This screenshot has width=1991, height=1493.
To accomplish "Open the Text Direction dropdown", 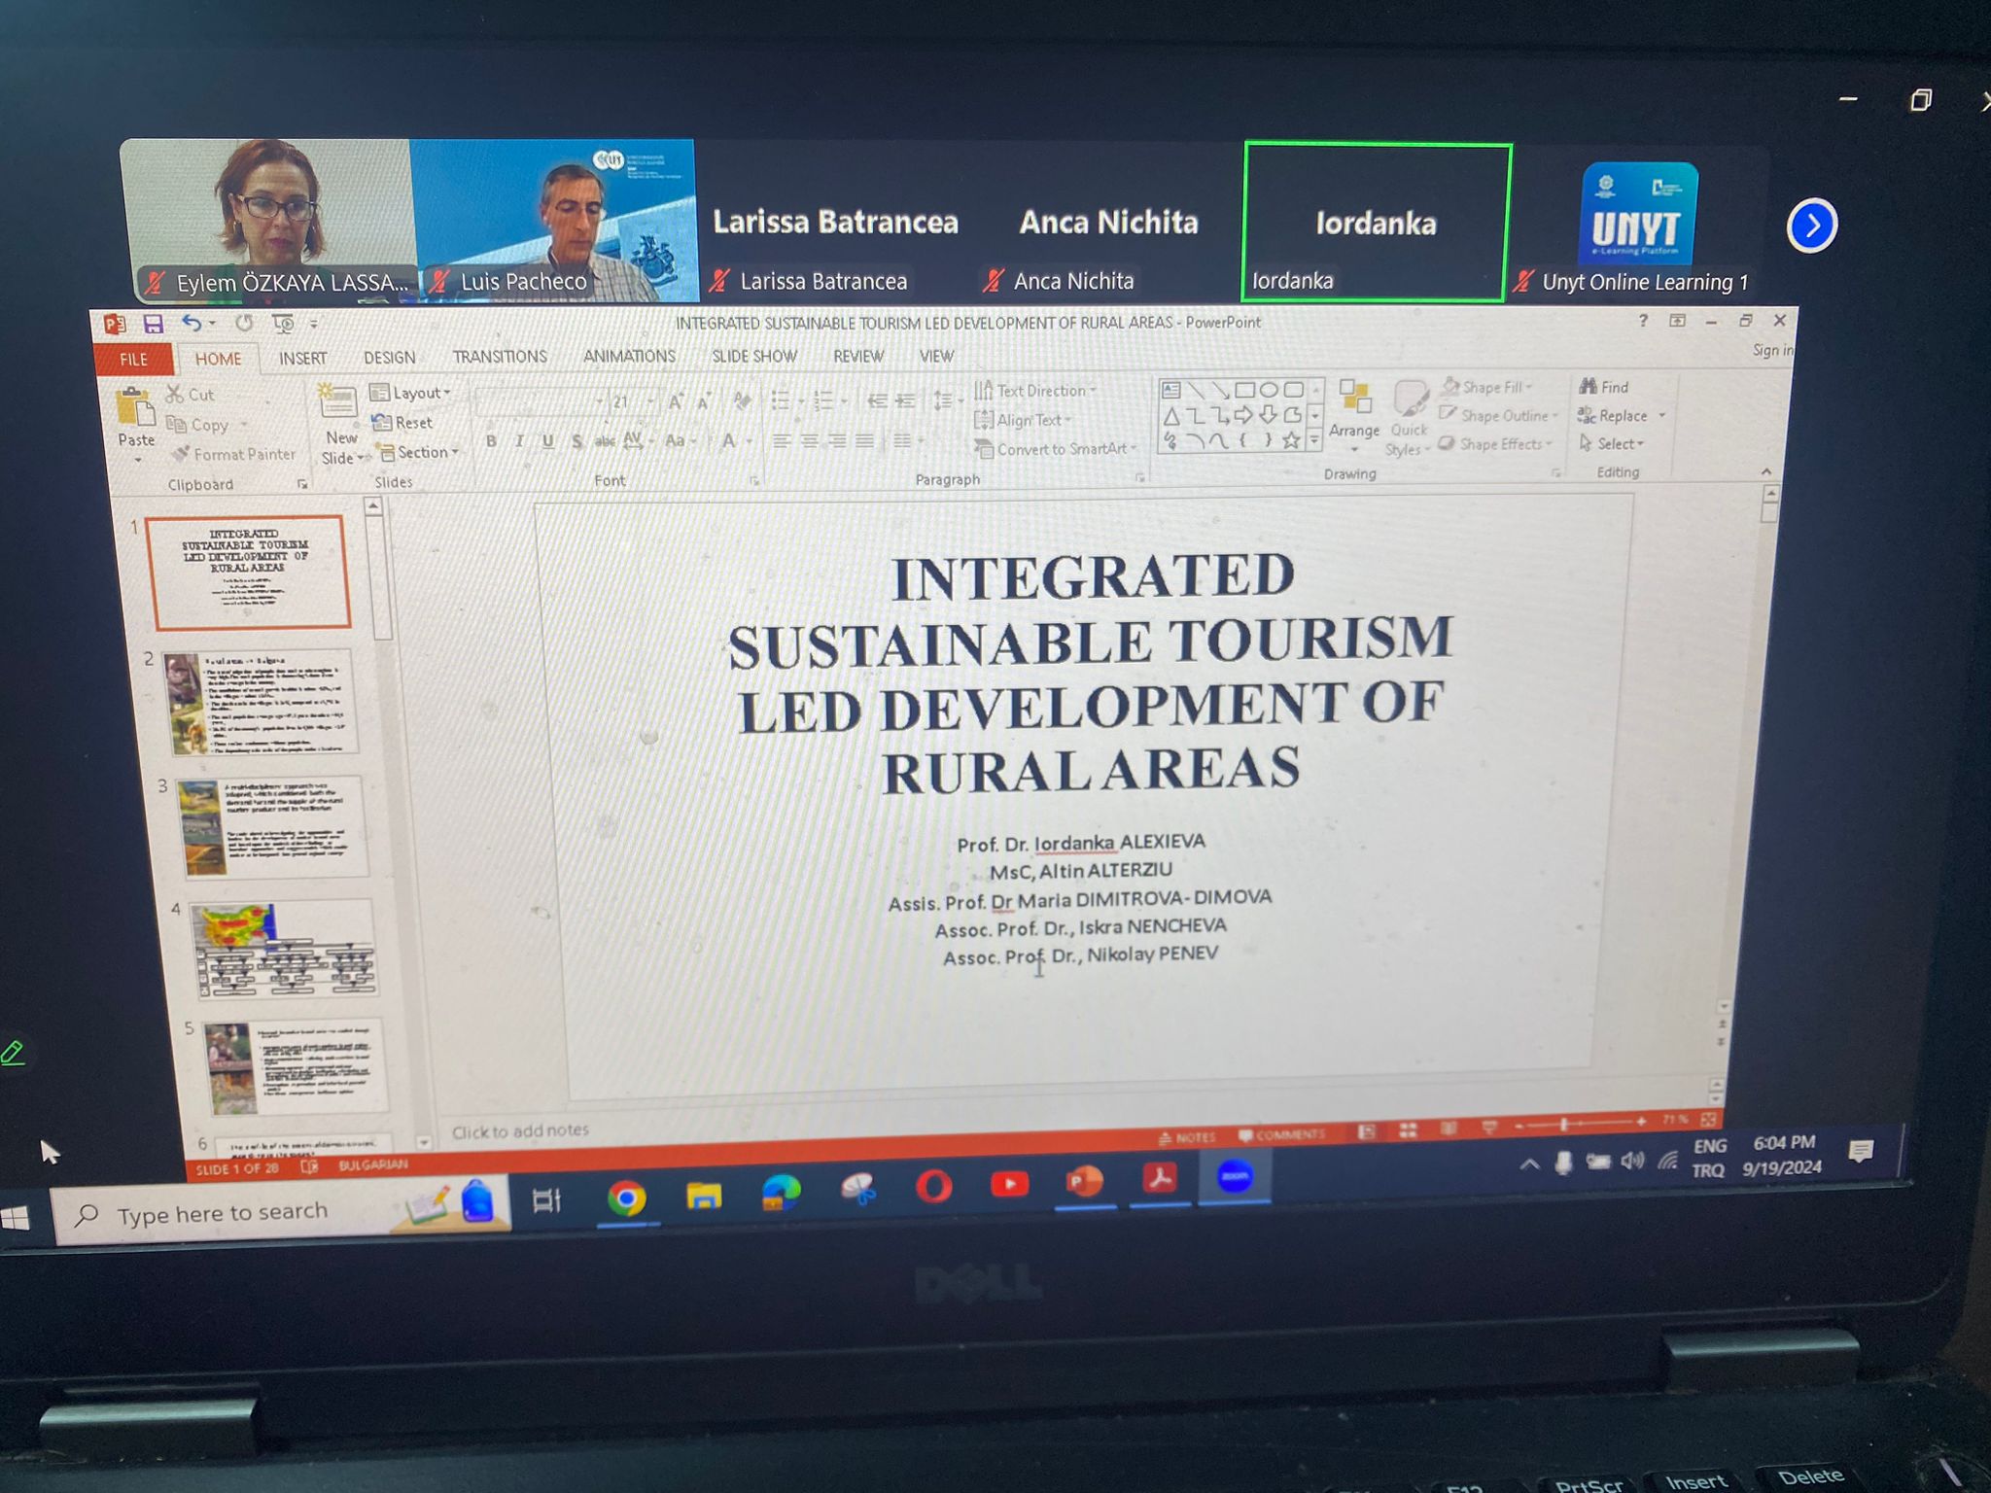I will (x=1035, y=391).
